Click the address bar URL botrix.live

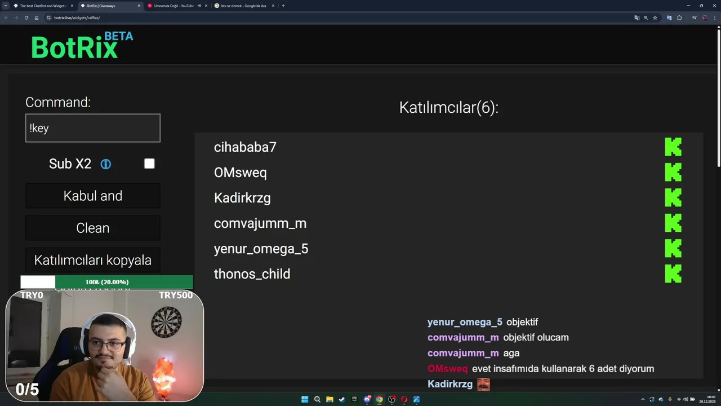pyautogui.click(x=77, y=17)
